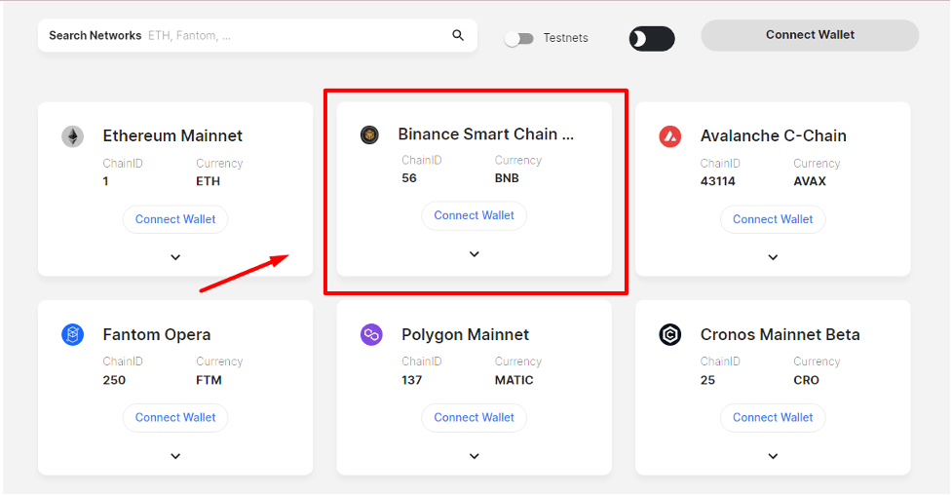The width and height of the screenshot is (952, 495).
Task: Click the Fantom Opera title
Action: pyautogui.click(x=157, y=334)
